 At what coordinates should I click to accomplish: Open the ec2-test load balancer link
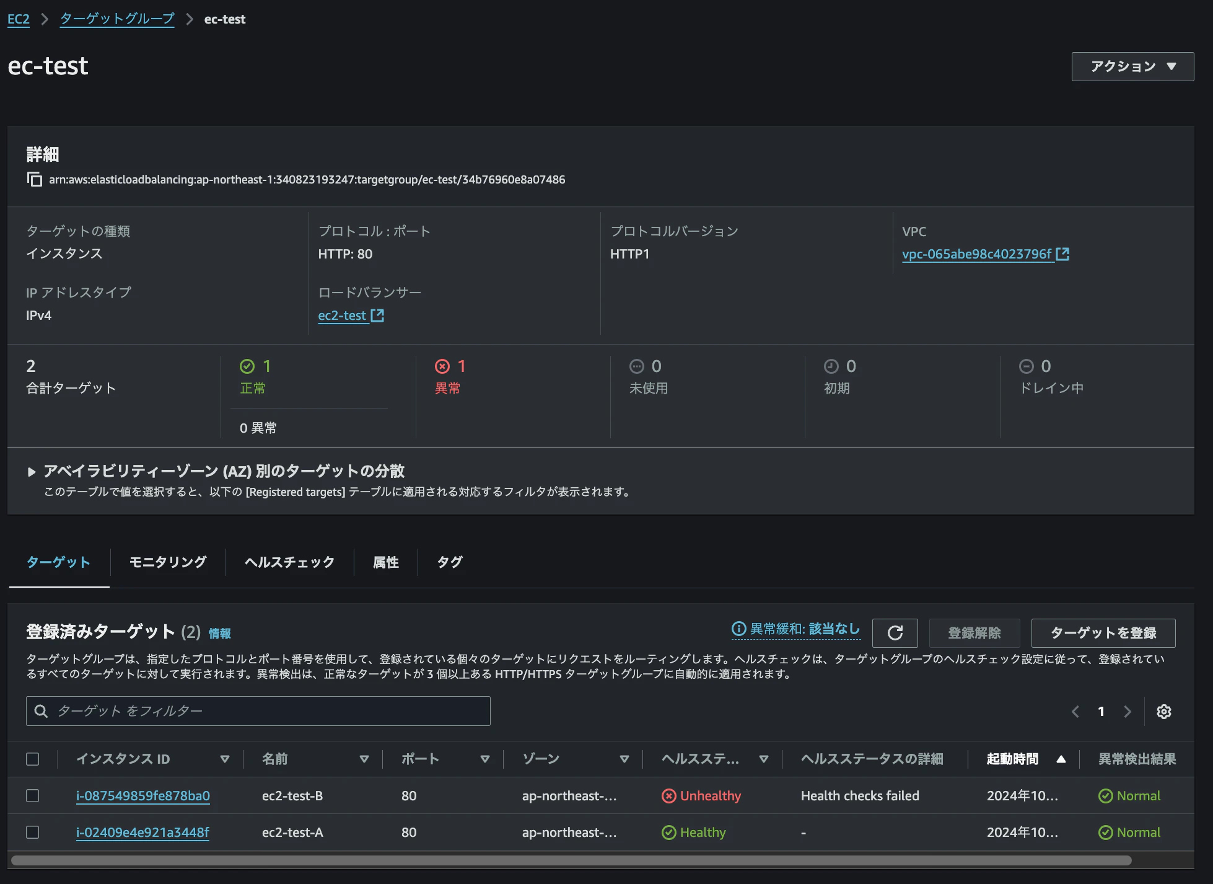[342, 316]
